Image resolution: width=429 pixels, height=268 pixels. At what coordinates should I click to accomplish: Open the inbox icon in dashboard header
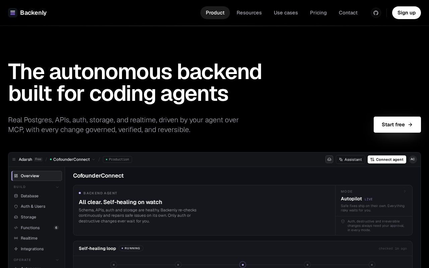point(329,159)
